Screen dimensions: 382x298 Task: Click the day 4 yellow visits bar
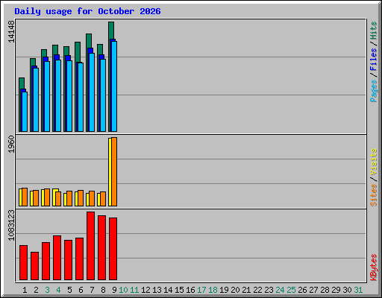pyautogui.click(x=54, y=197)
